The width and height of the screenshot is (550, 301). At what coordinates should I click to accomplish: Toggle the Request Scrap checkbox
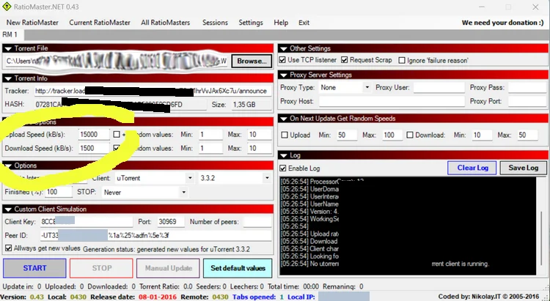[x=345, y=60]
